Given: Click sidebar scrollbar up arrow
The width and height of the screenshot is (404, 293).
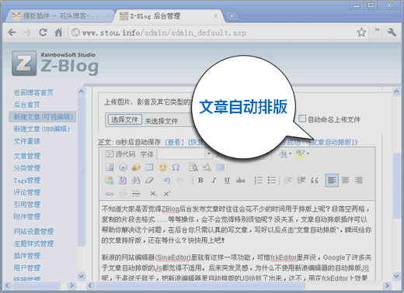Looking at the screenshot, I should [82, 91].
